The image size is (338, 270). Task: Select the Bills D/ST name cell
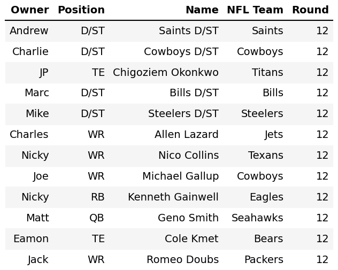pyautogui.click(x=194, y=93)
